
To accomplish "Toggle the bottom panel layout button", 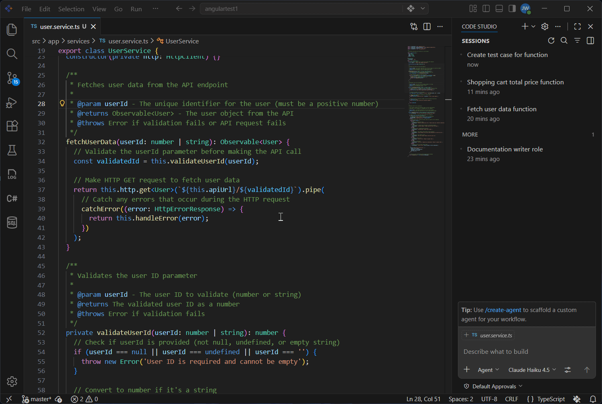I will point(499,8).
